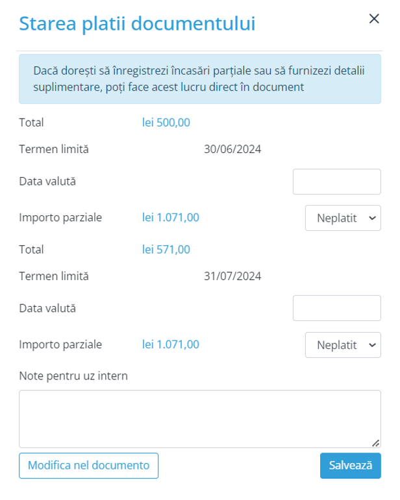Click the blue partial payments info banner
The width and height of the screenshot is (400, 500).
click(199, 79)
